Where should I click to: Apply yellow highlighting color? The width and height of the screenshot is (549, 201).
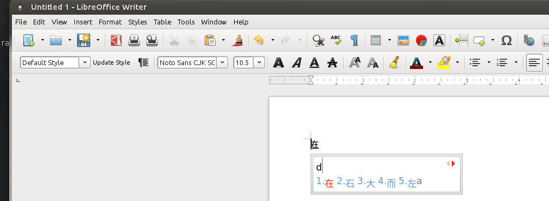[x=444, y=62]
